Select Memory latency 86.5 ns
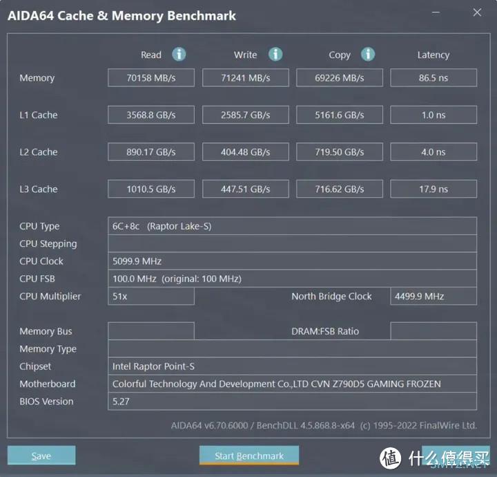 [433, 77]
